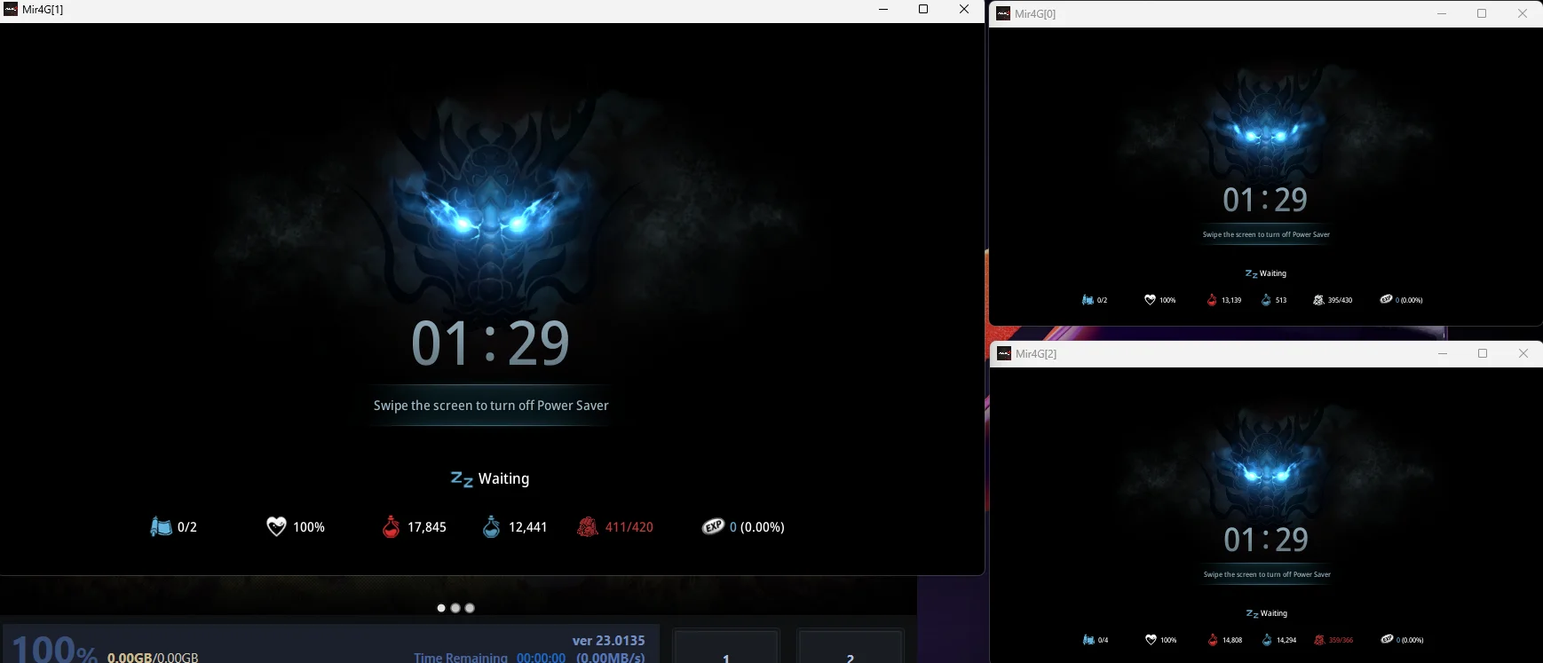Click 'Swipe the screen' hint in Mir4G[2]
The height and width of the screenshot is (663, 1543).
[x=1267, y=575]
